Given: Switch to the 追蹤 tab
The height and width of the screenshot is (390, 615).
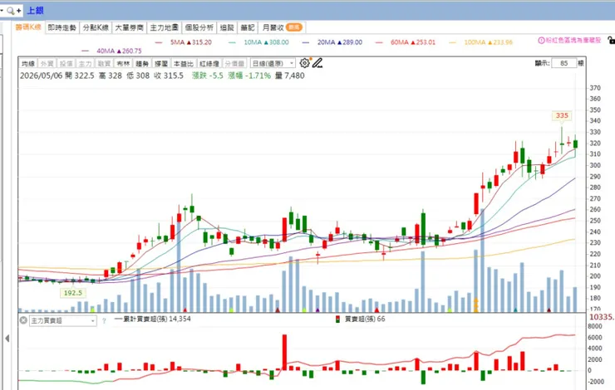Looking at the screenshot, I should 227,27.
